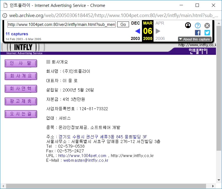Image resolution: width=222 pixels, height=189 pixels.
Task: Click the Wayback URL input field
Action: pos(61,25)
